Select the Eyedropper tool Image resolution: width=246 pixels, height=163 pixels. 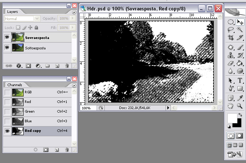(x=240, y=97)
